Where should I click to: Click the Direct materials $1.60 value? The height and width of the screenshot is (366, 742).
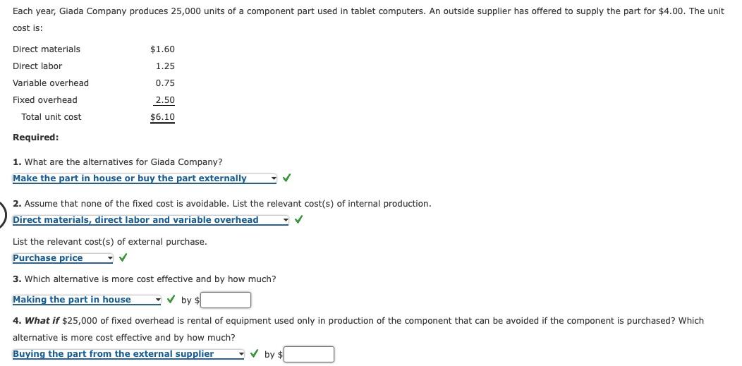coord(162,49)
